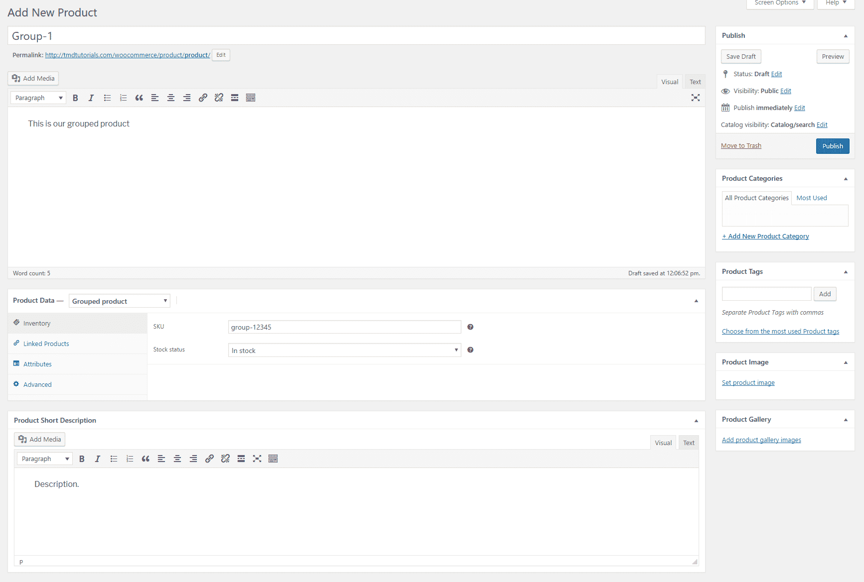Image resolution: width=864 pixels, height=582 pixels.
Task: Switch main editor to Text tab
Action: pos(695,82)
